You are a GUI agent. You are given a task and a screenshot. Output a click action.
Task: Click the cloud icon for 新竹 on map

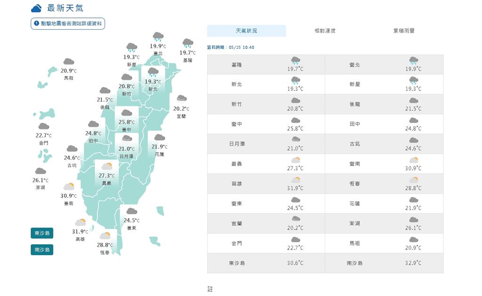pyautogui.click(x=127, y=77)
